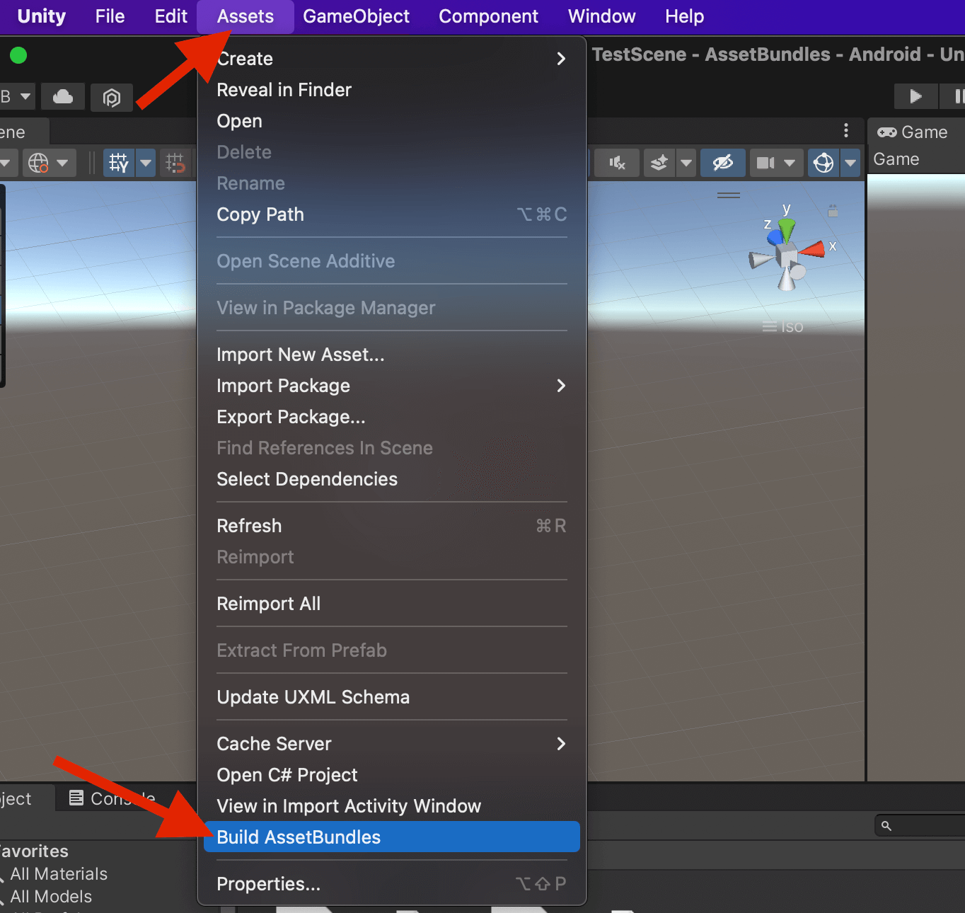The image size is (965, 913).
Task: Open the grid axis dropdown arrow
Action: click(x=146, y=163)
